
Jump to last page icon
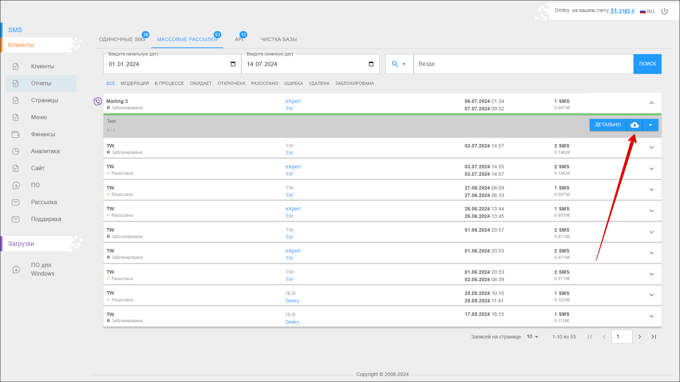click(x=654, y=337)
